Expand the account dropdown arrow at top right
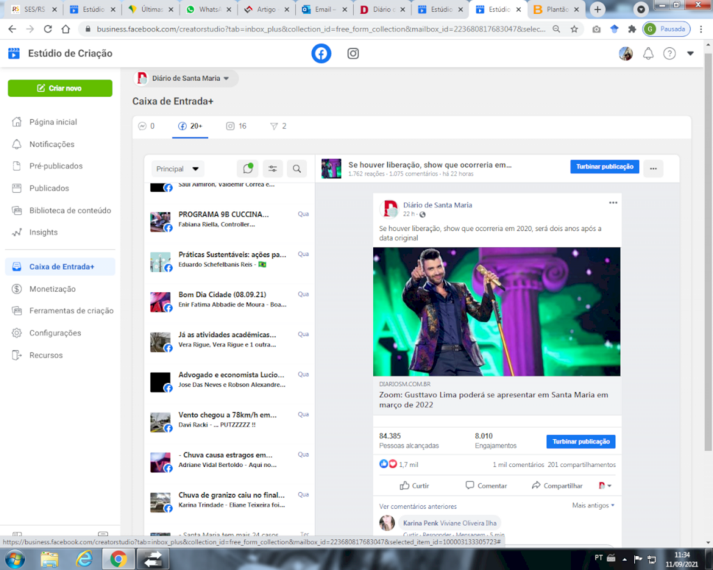 coord(690,54)
